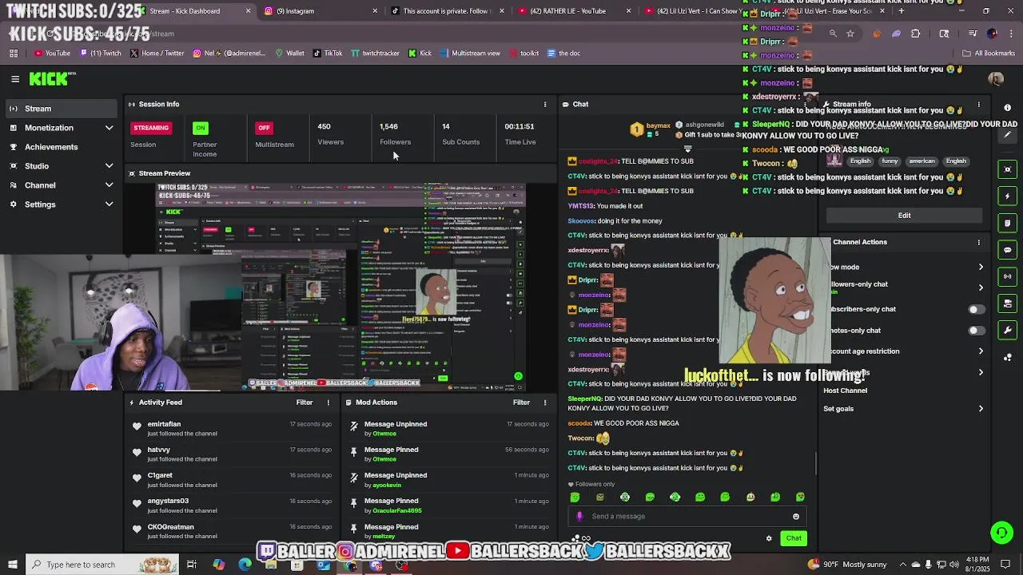
Task: Open the Stream section in sidebar
Action: [60, 109]
